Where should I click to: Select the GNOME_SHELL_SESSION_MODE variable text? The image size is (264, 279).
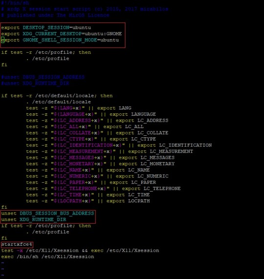pos(60,40)
